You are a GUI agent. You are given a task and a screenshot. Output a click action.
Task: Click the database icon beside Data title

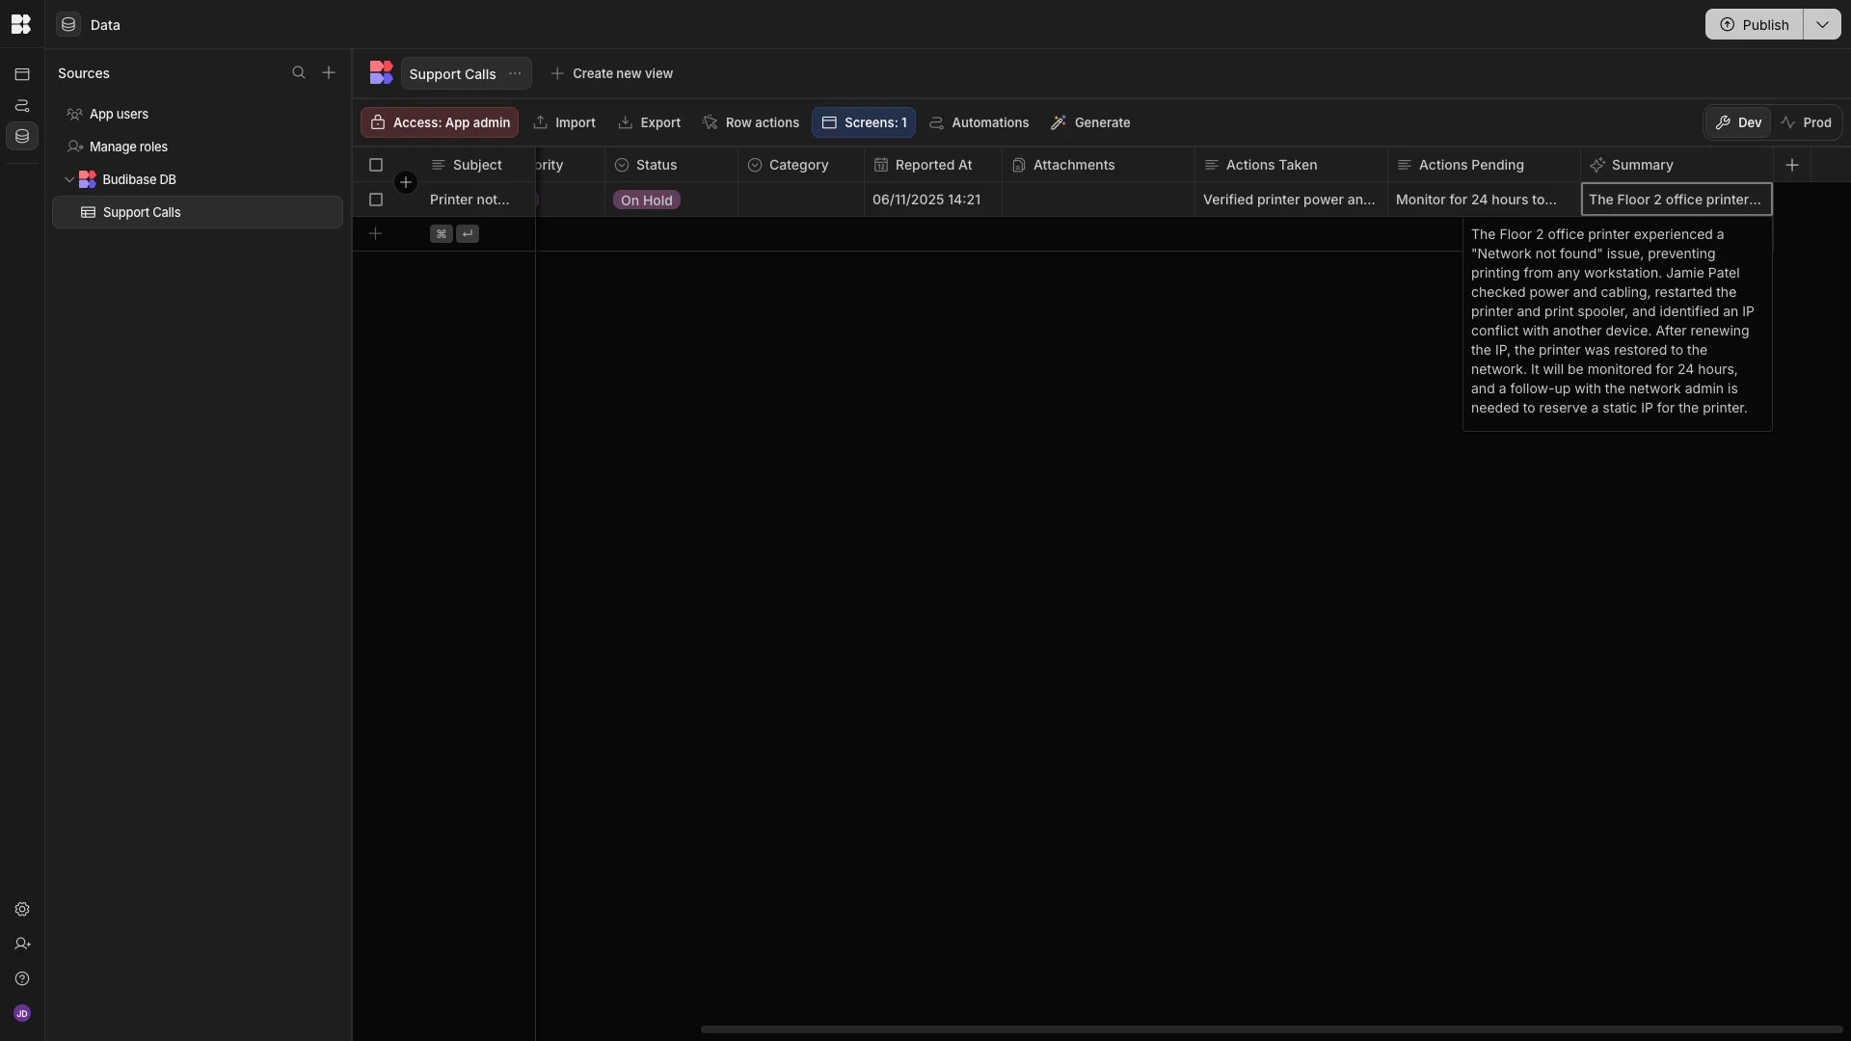tap(68, 24)
